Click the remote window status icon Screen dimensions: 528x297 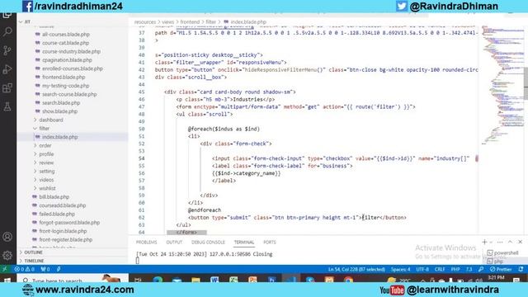point(5,269)
